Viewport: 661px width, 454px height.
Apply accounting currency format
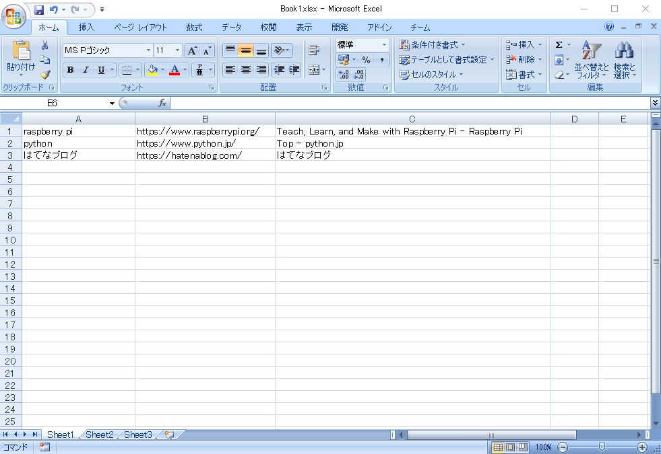[x=344, y=60]
